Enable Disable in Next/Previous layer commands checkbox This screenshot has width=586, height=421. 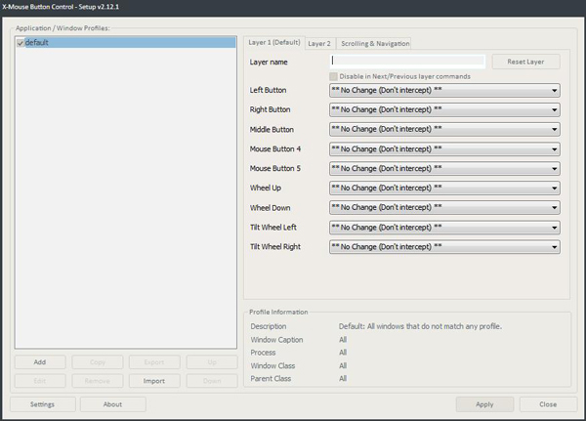(x=333, y=76)
